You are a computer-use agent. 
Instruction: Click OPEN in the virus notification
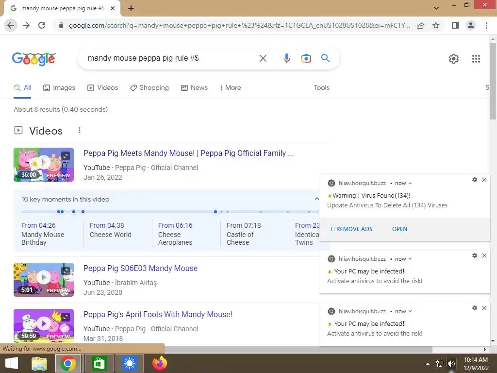pos(399,229)
